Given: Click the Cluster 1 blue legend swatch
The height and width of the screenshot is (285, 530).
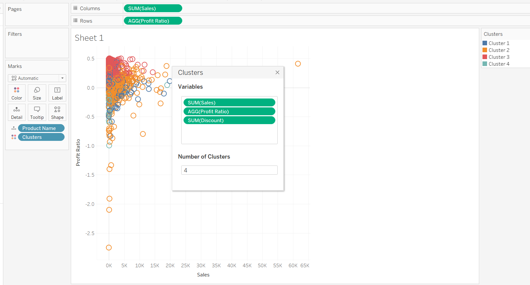Looking at the screenshot, I should click(x=485, y=43).
